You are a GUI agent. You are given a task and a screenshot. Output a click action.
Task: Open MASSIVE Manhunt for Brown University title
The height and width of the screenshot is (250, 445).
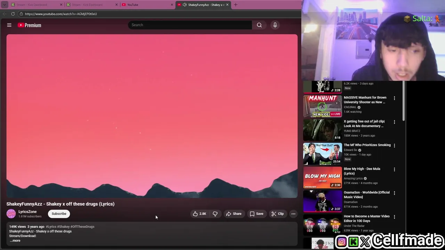click(365, 100)
